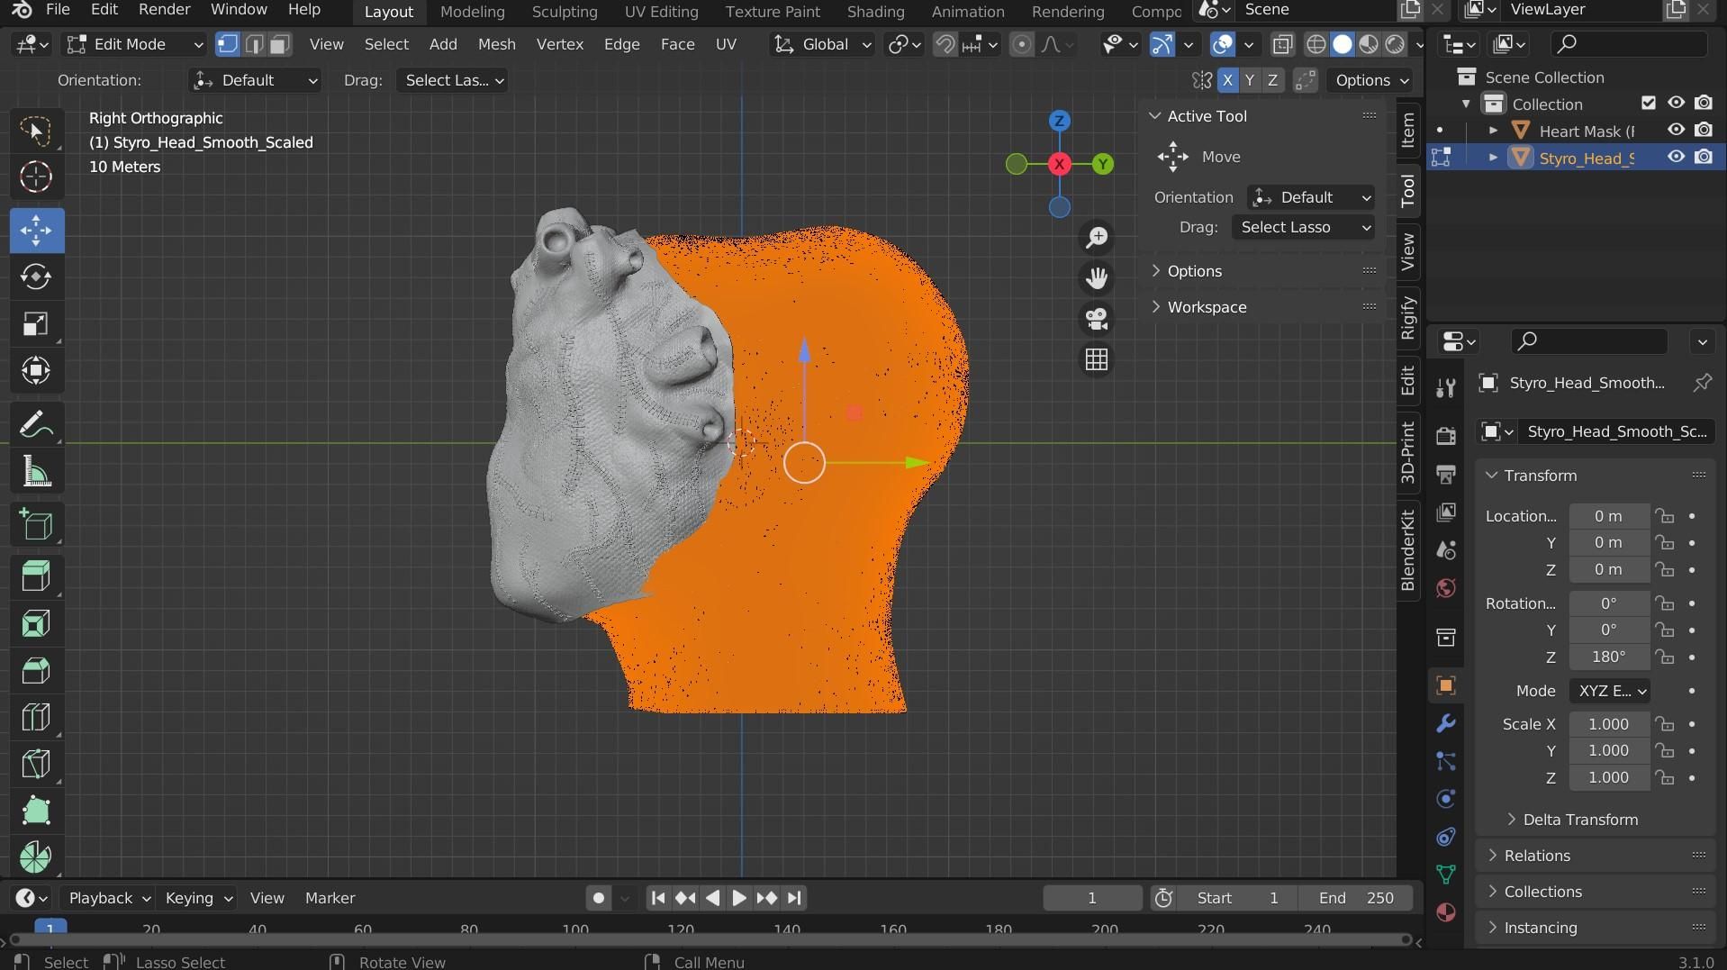
Task: Uncheck the Collection checkbox
Action: [x=1650, y=103]
